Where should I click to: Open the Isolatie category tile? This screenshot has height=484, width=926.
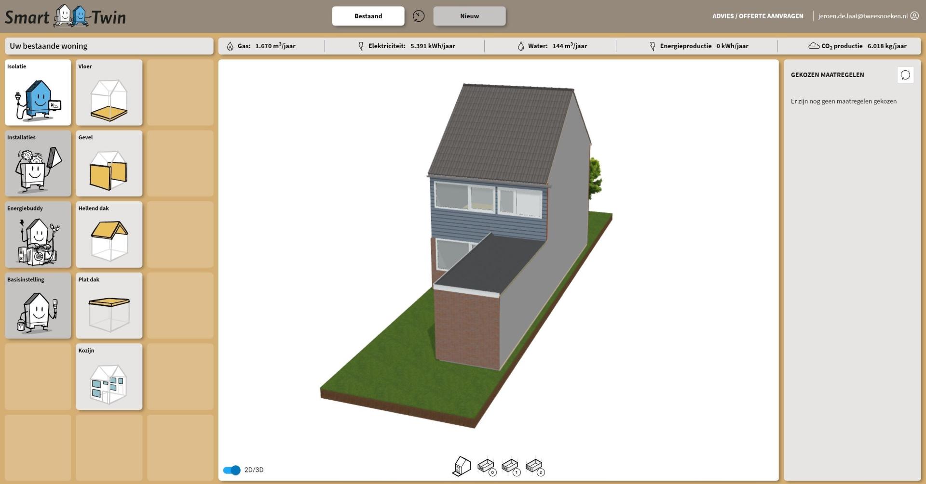pyautogui.click(x=38, y=92)
